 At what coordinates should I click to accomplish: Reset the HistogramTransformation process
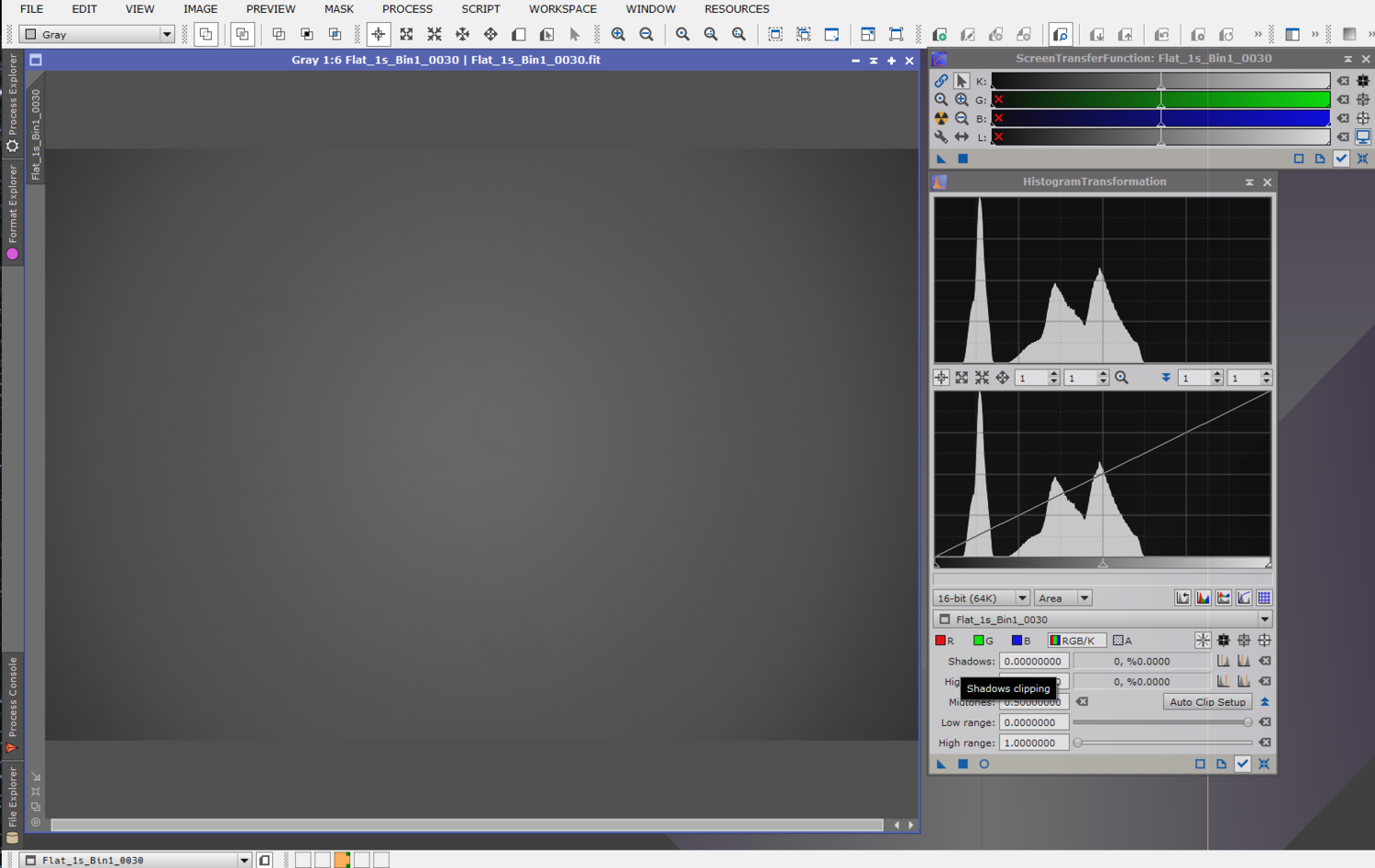[x=1264, y=764]
